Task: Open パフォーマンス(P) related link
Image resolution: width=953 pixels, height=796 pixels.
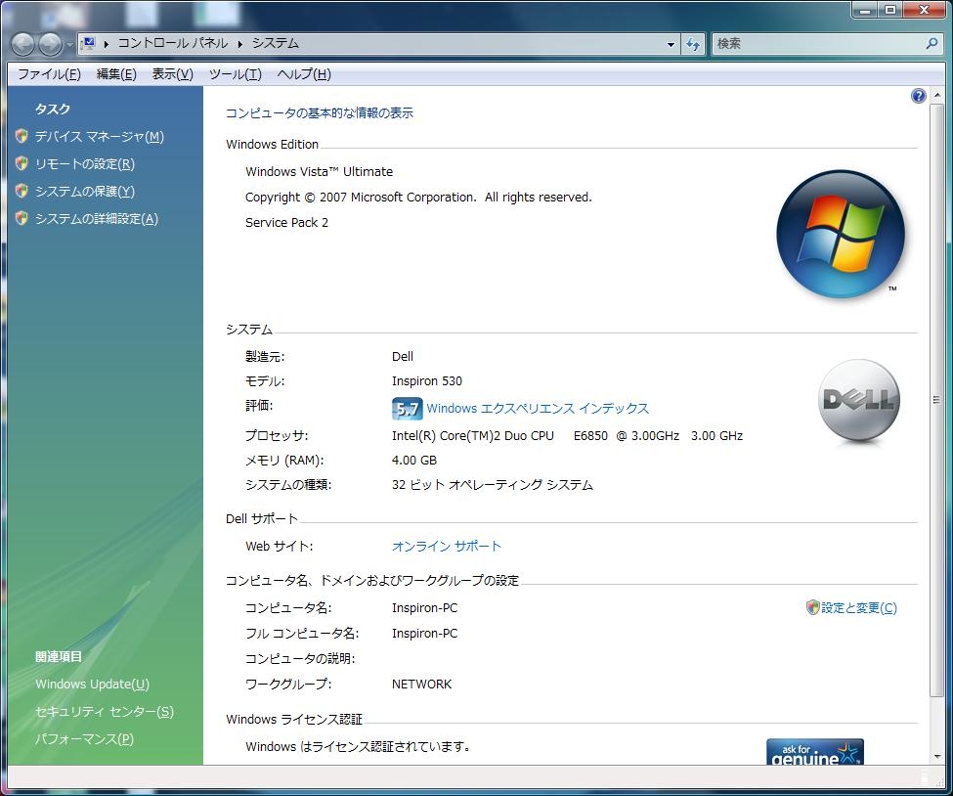Action: click(x=84, y=739)
